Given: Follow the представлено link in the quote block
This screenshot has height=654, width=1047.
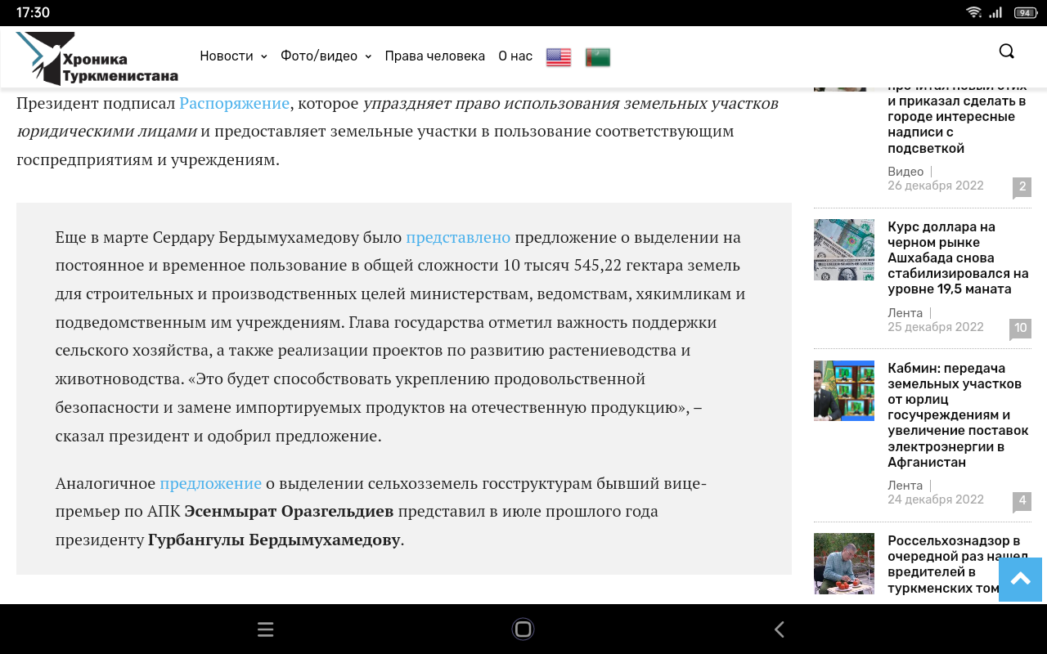Looking at the screenshot, I should click(458, 237).
